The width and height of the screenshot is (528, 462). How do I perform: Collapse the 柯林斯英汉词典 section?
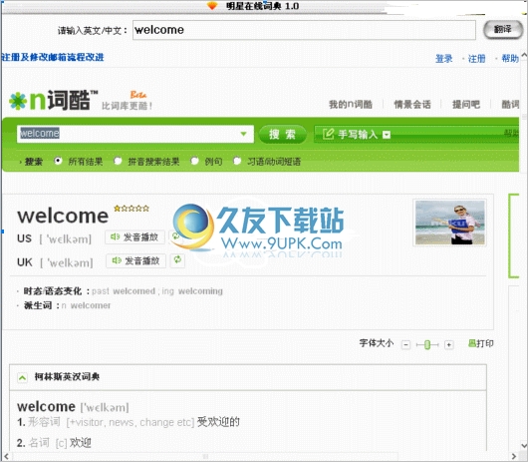pyautogui.click(x=22, y=378)
